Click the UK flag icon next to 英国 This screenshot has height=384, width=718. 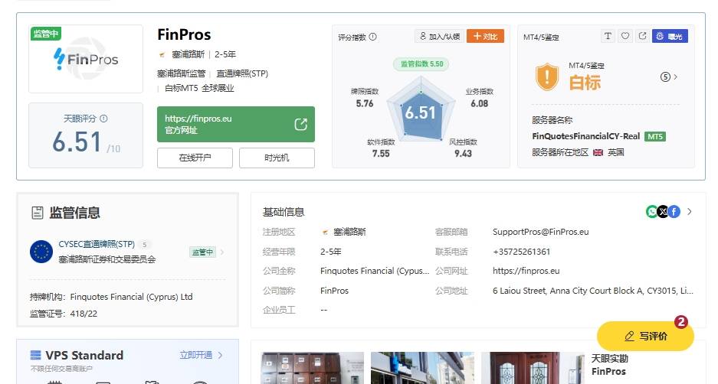pos(598,153)
